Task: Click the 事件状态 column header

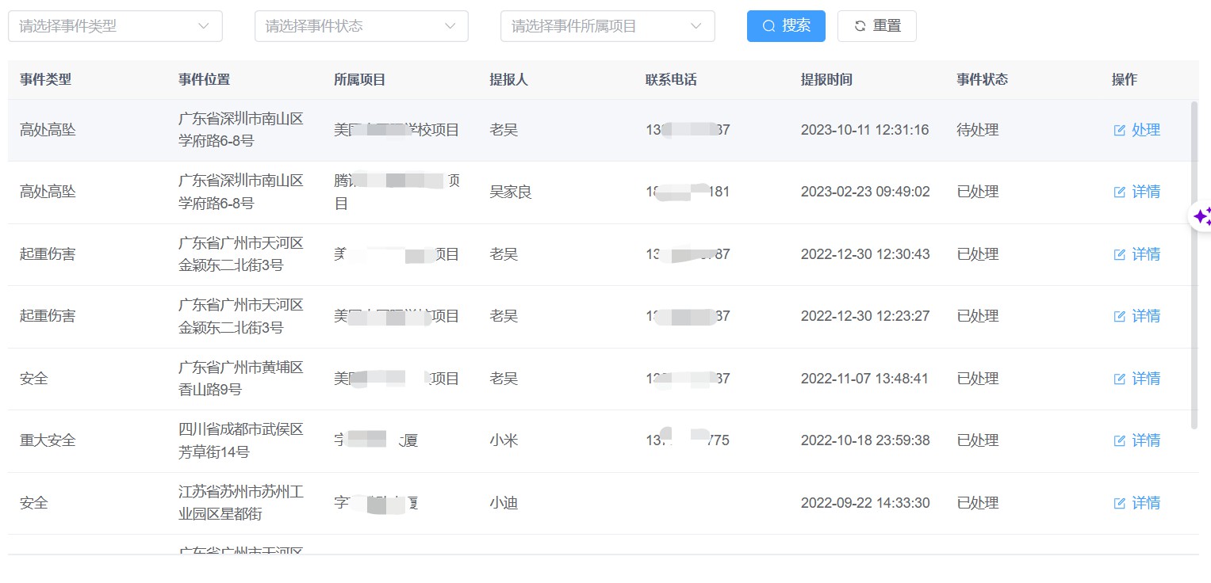Action: point(982,80)
